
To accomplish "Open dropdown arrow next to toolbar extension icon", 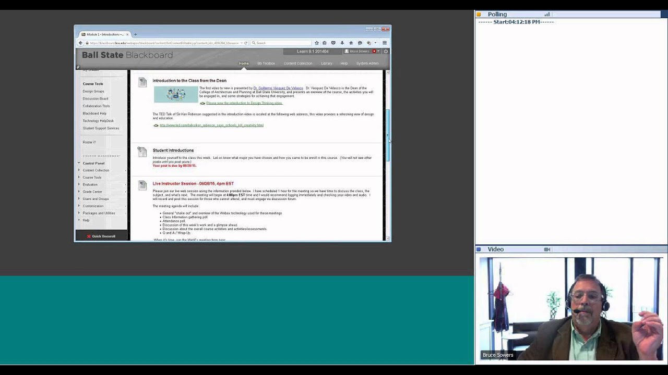I will [375, 43].
